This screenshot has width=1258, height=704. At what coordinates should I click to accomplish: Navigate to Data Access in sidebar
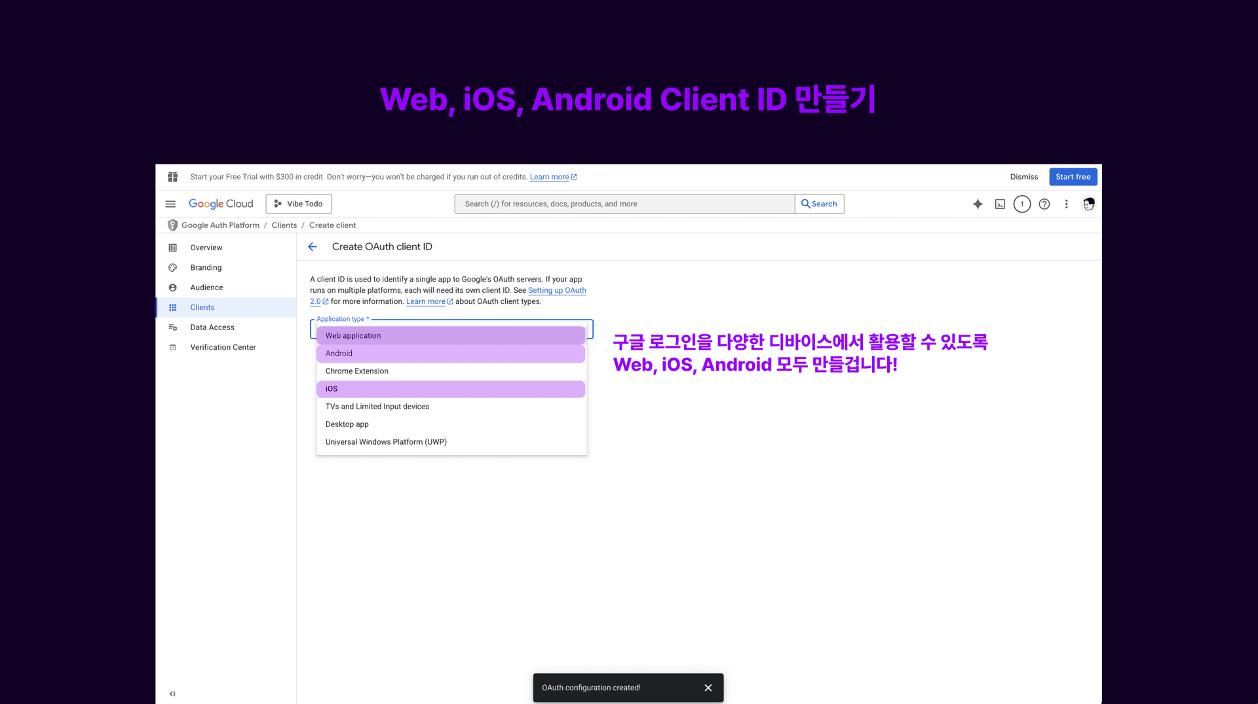(x=212, y=327)
